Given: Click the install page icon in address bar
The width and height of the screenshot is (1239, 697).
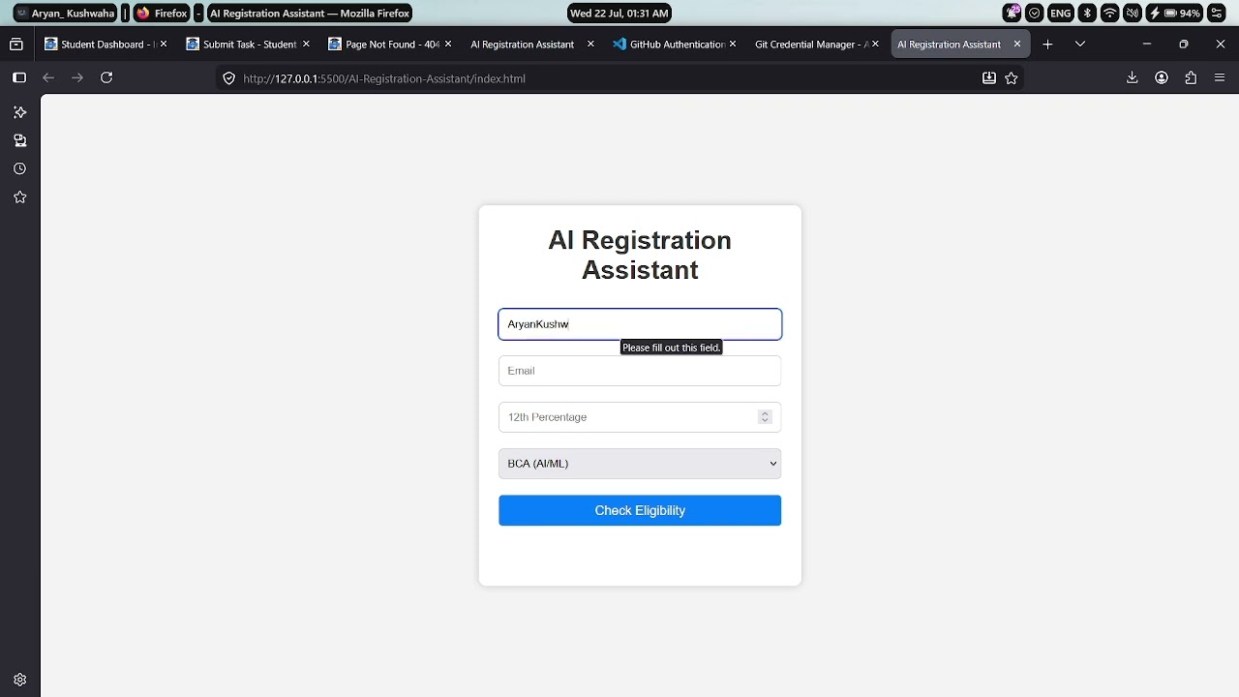Looking at the screenshot, I should point(989,78).
